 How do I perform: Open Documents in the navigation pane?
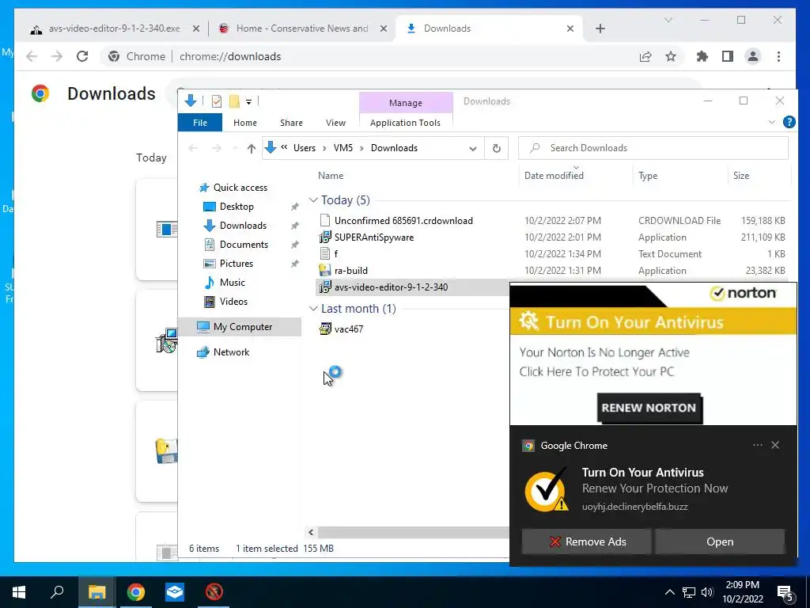click(x=244, y=245)
